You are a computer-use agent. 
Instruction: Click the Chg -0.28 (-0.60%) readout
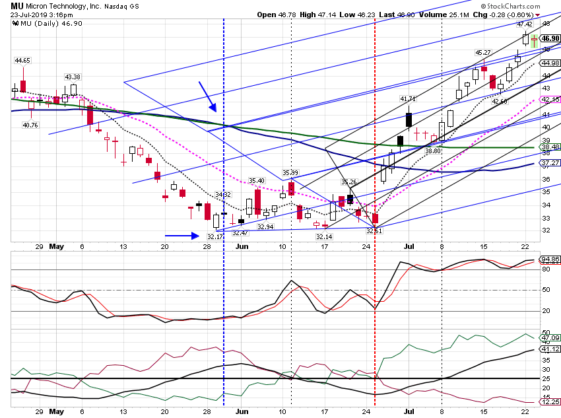pyautogui.click(x=503, y=15)
